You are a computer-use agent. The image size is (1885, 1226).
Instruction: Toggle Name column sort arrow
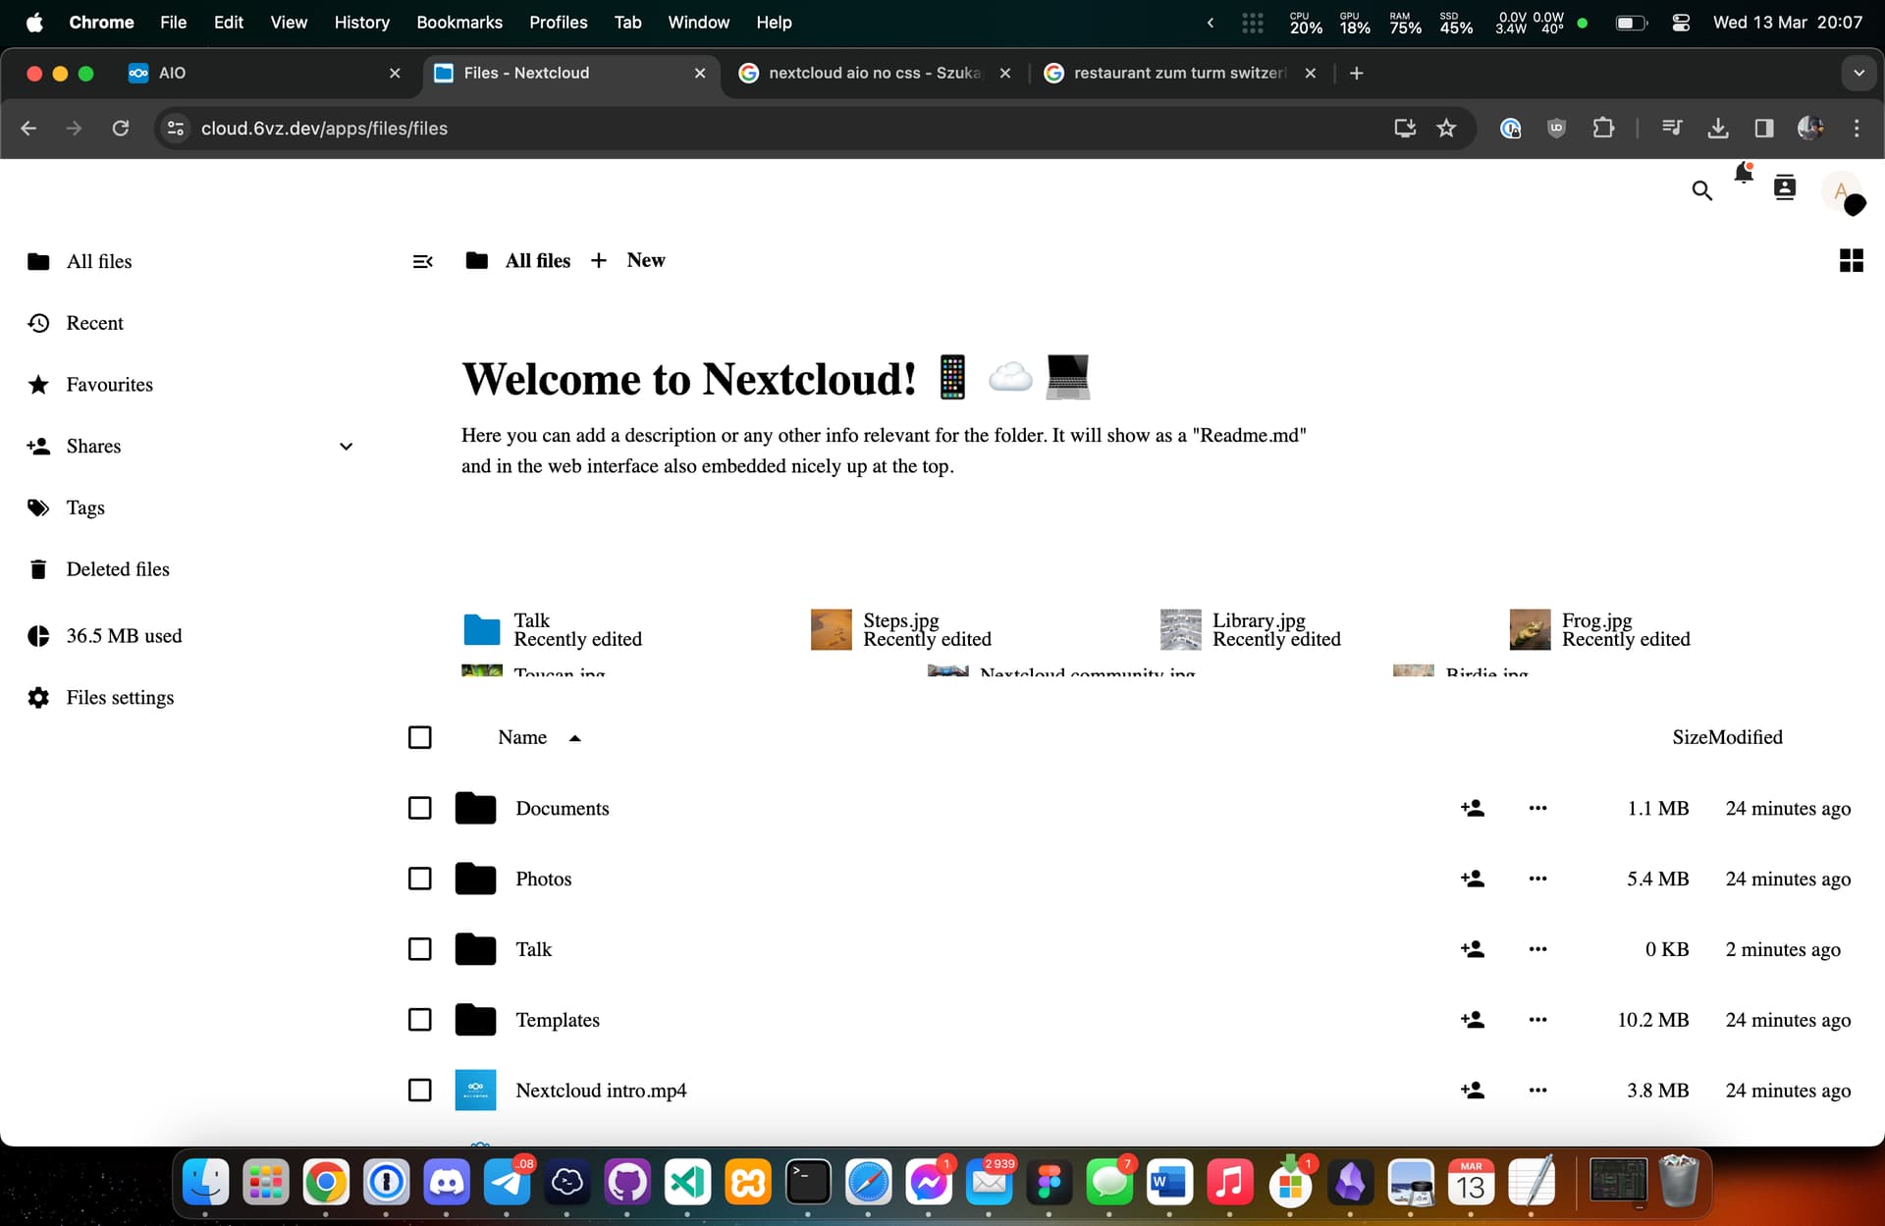click(x=575, y=738)
